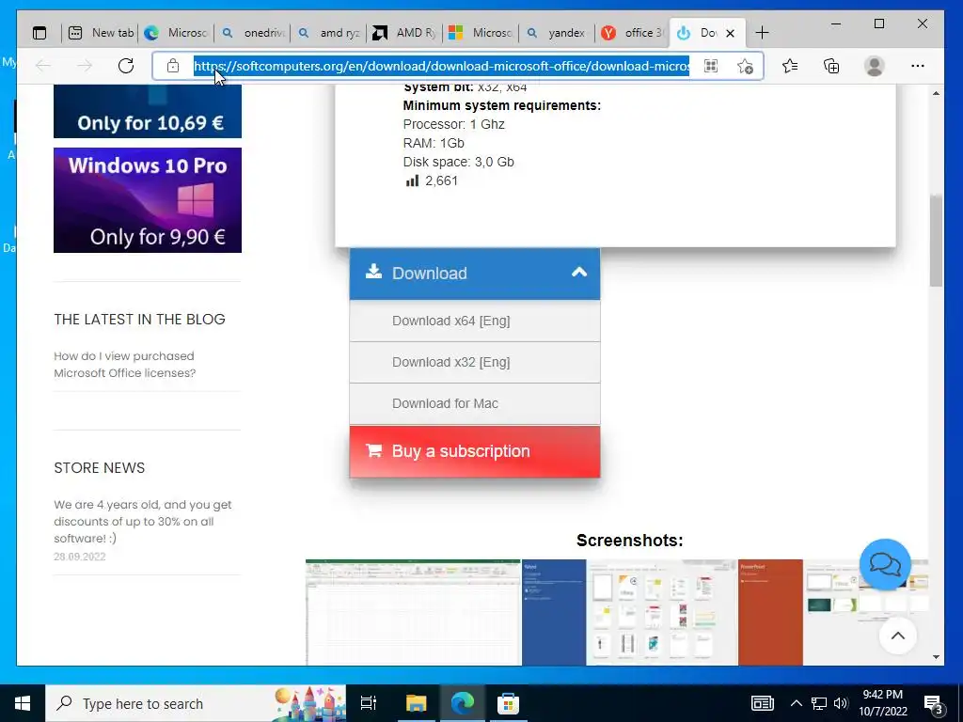
Task: Open Edge Settings and more menu
Action: click(x=918, y=66)
